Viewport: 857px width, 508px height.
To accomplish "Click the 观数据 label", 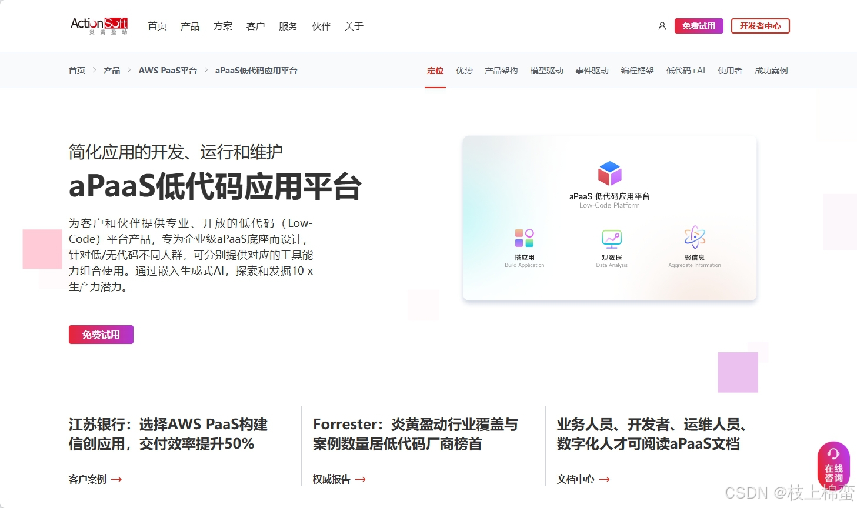I will [612, 258].
